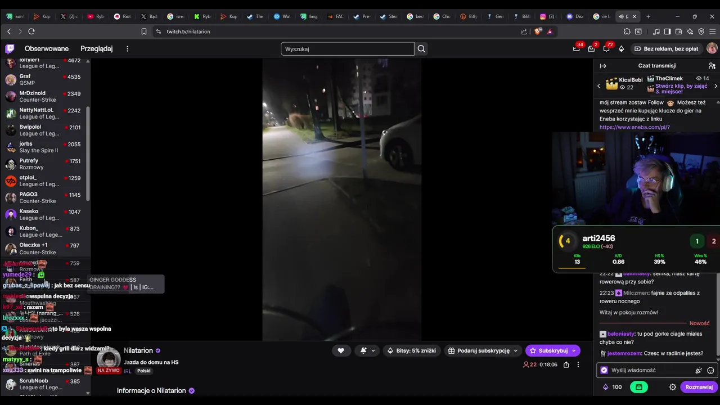Show previous gifter leaderboard entry
The image size is (720, 405).
click(599, 86)
